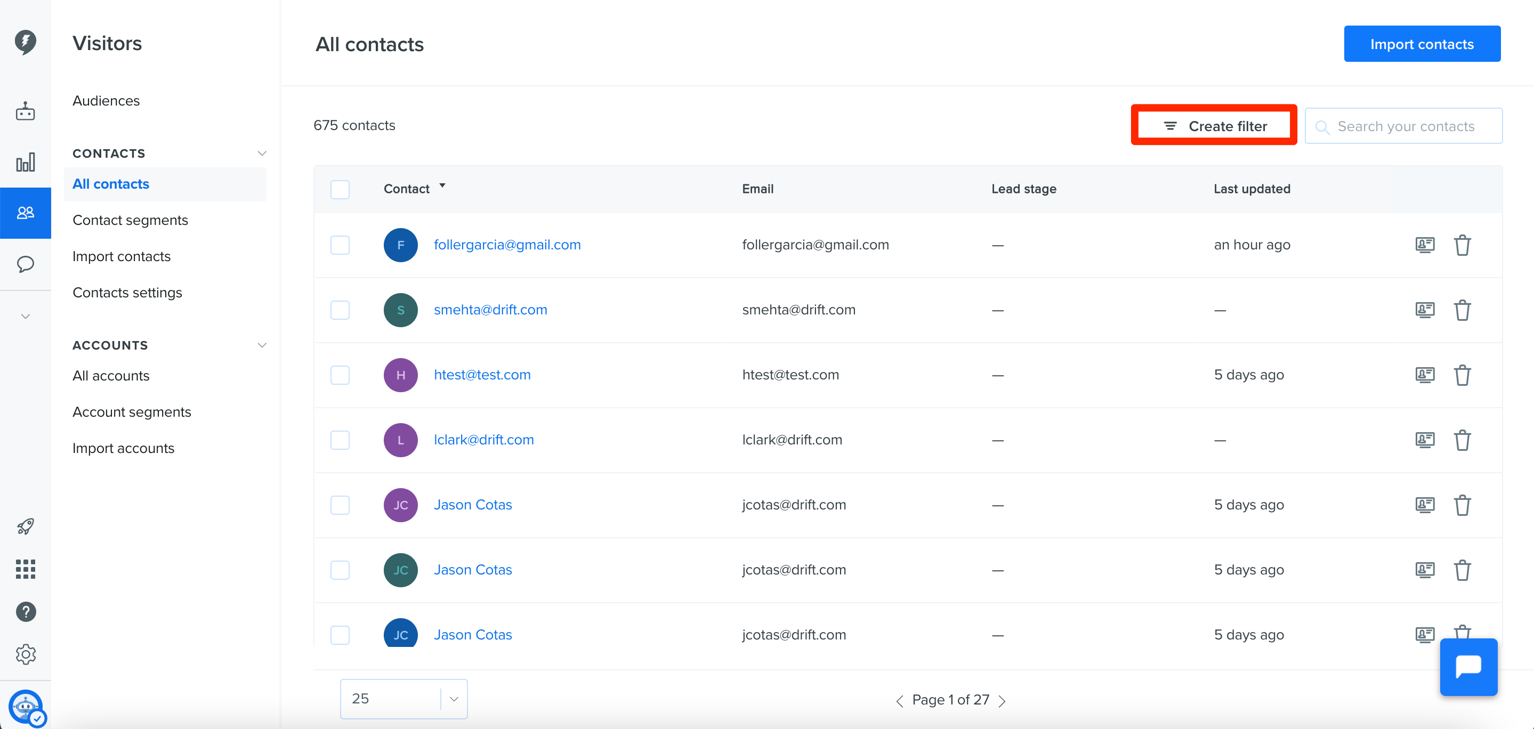The image size is (1534, 729).
Task: Open the Conversations chat bubble icon
Action: point(25,264)
